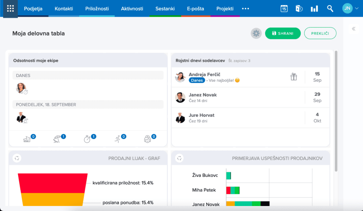
Task: Click the red kvalificirana priložnost funnel segment
Action: (52, 183)
